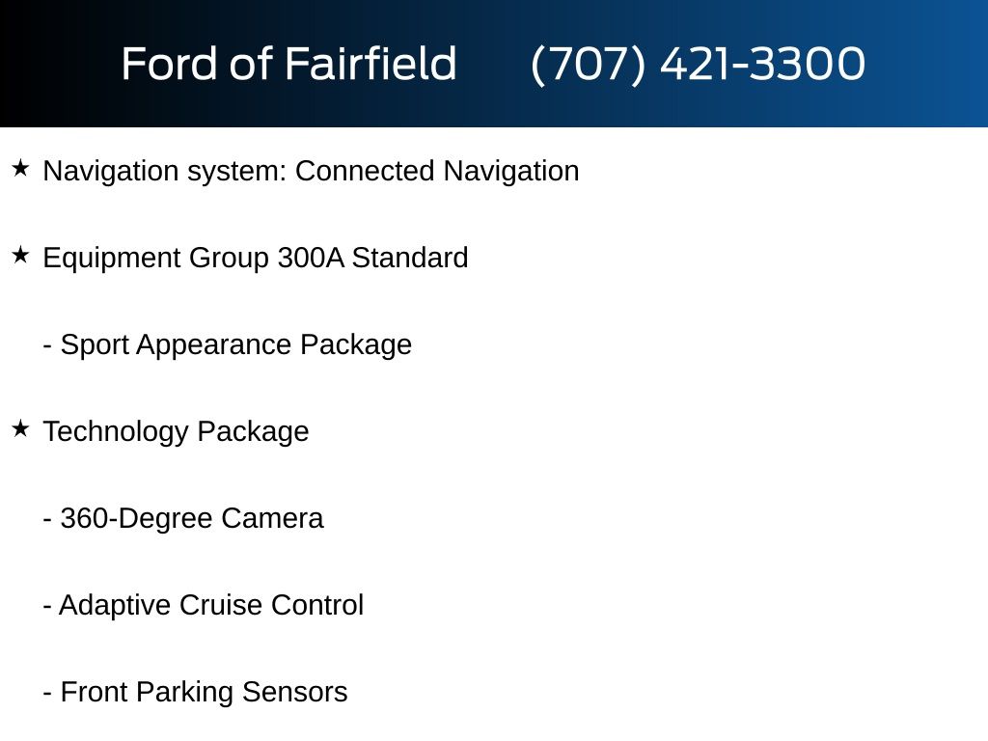This screenshot has height=741, width=988.
Task: Click the star beside Equipment Group 300A
Action: (20, 256)
